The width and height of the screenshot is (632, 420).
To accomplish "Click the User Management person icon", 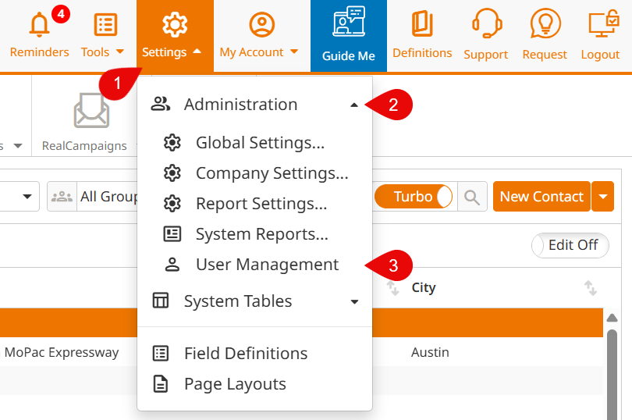I will pos(172,265).
